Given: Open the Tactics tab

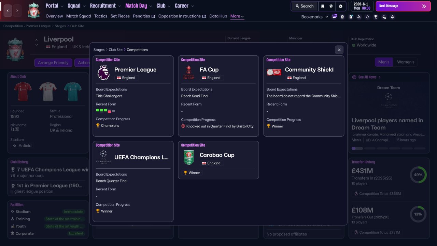Looking at the screenshot, I should (101, 16).
